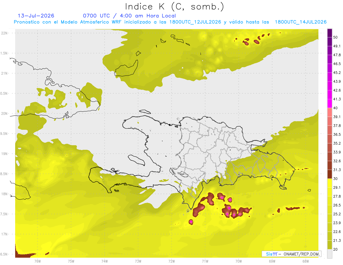Click the bright yellow swatch between 30 and 29.1
This screenshot has width=343, height=265.
(x=330, y=183)
